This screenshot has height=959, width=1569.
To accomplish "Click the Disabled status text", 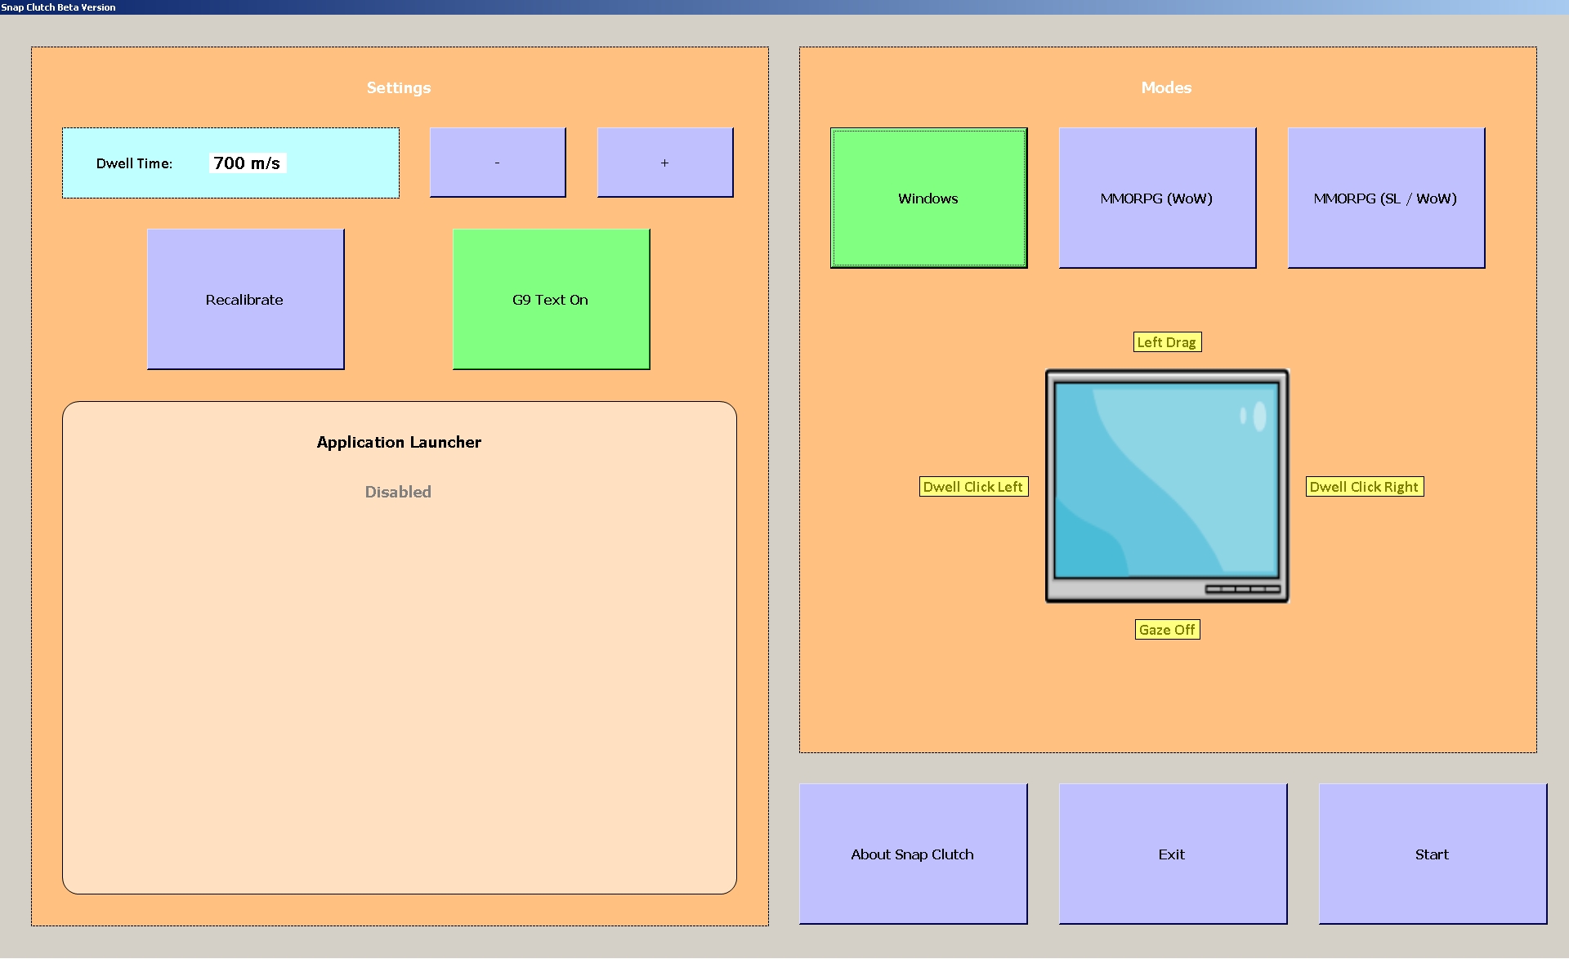I will [398, 492].
